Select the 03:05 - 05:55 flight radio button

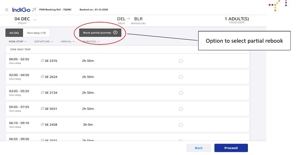click(x=181, y=93)
